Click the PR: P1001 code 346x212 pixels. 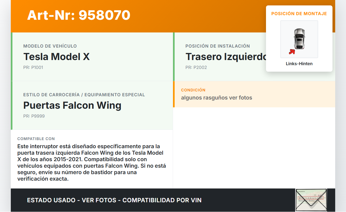[x=33, y=67]
